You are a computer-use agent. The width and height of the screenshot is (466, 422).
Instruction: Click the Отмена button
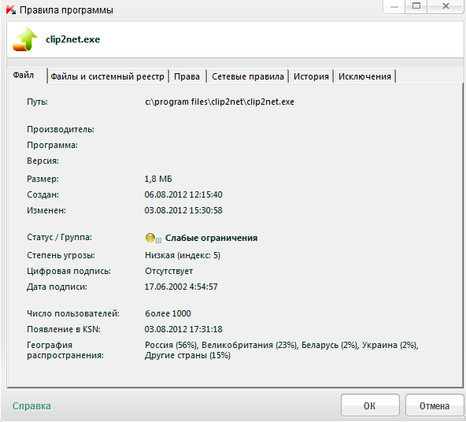coord(435,405)
